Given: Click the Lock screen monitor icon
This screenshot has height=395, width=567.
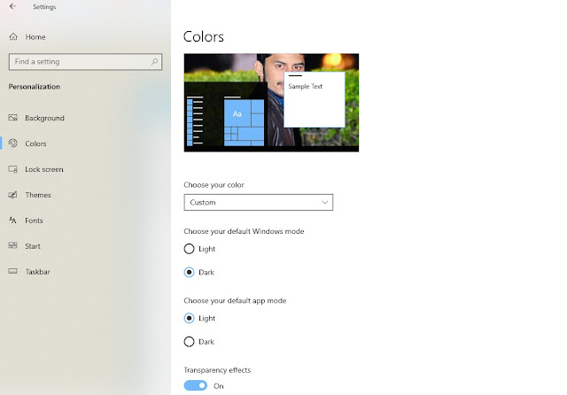Looking at the screenshot, I should tap(13, 169).
